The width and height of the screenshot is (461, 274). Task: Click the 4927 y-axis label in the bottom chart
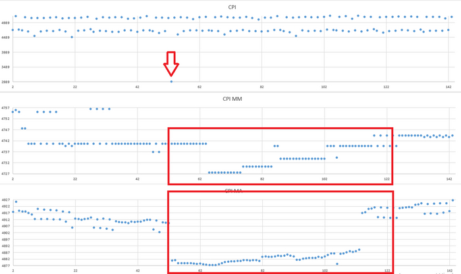pyautogui.click(x=5, y=200)
